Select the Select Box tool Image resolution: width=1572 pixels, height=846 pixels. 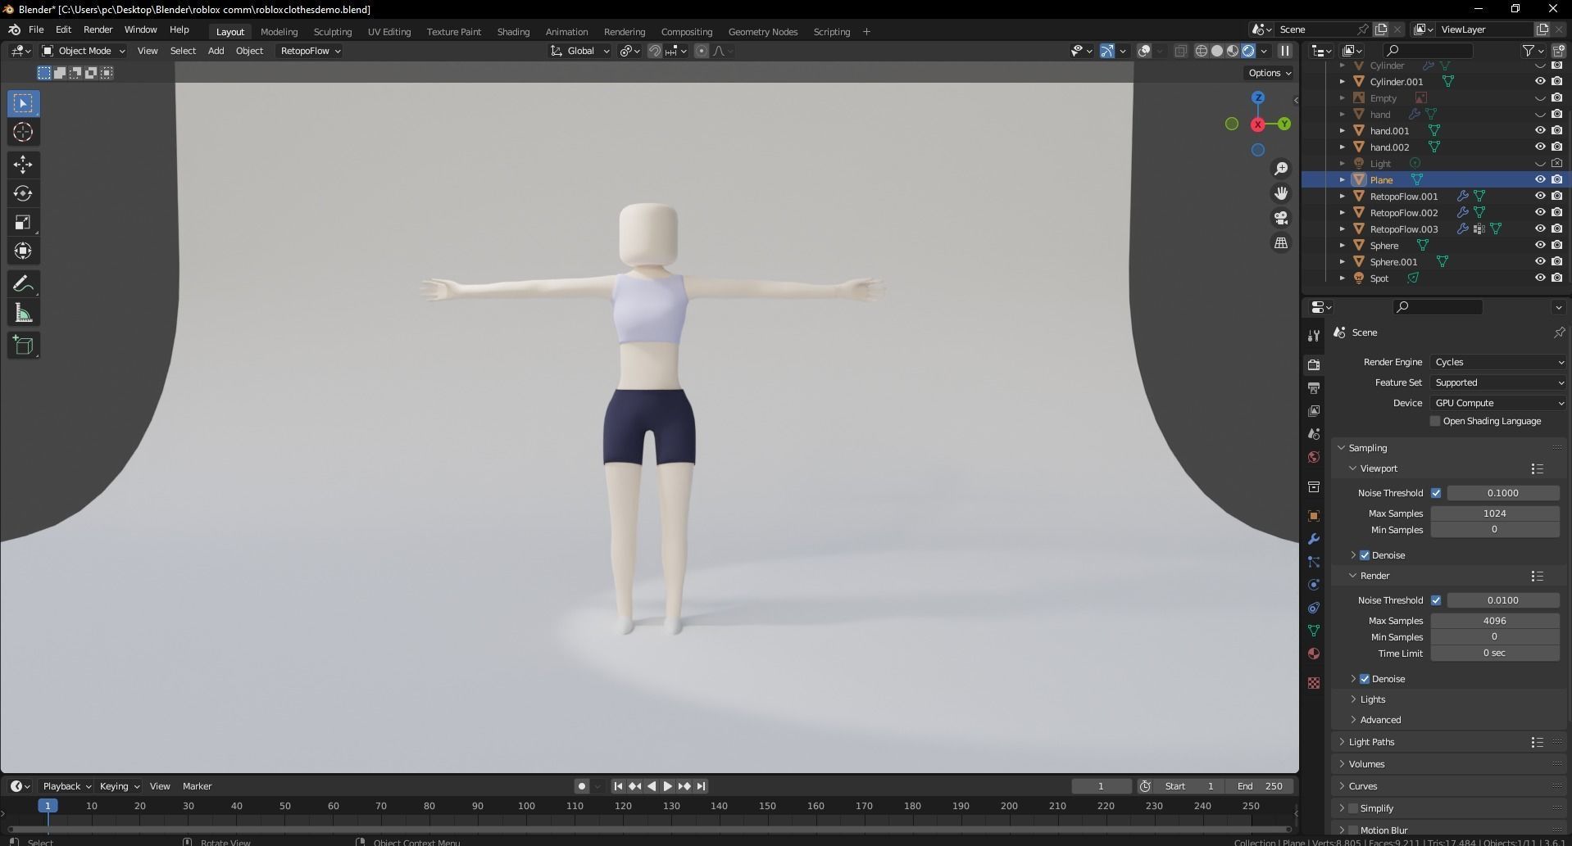pyautogui.click(x=23, y=103)
